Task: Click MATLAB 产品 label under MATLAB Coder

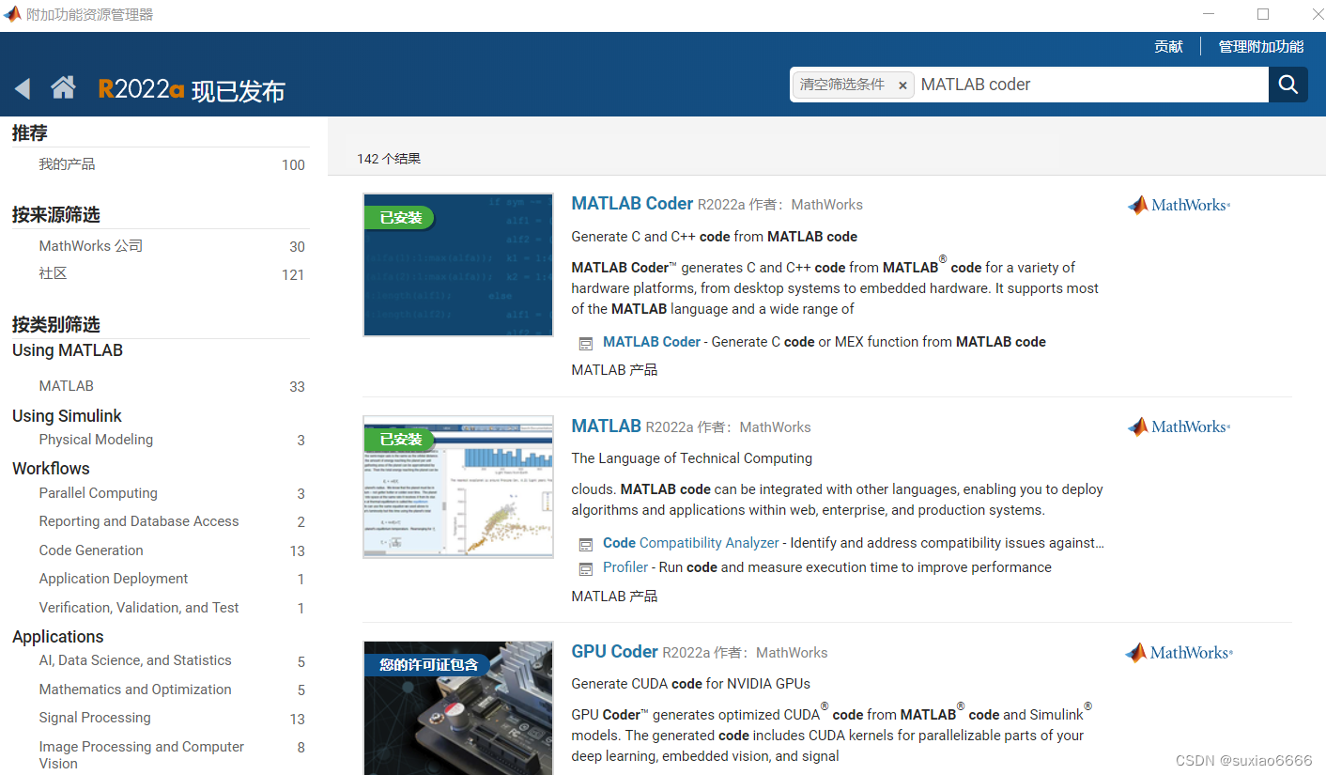Action: point(614,370)
